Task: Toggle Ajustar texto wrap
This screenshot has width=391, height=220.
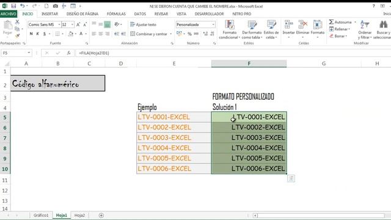Action: click(143, 24)
